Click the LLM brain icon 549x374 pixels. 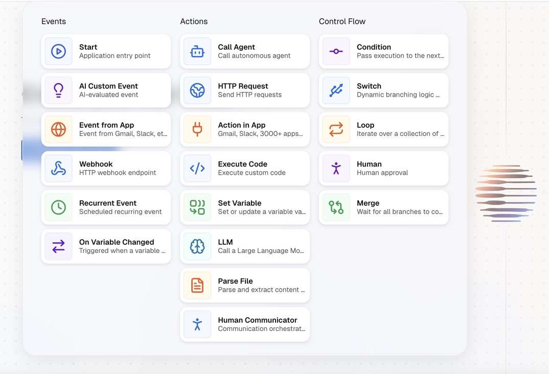pyautogui.click(x=197, y=246)
